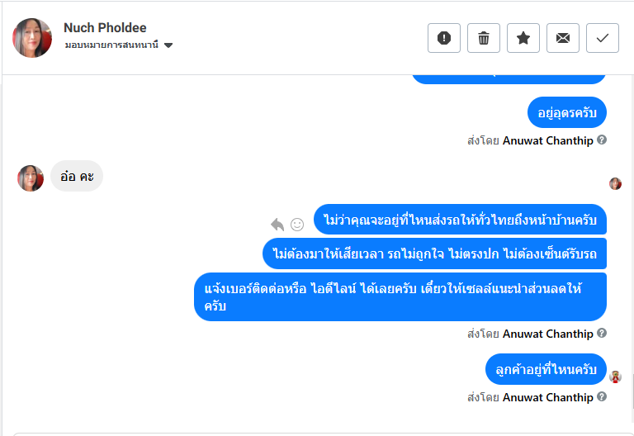Mark conversation done with checkmark icon
The height and width of the screenshot is (436, 634).
click(x=603, y=38)
